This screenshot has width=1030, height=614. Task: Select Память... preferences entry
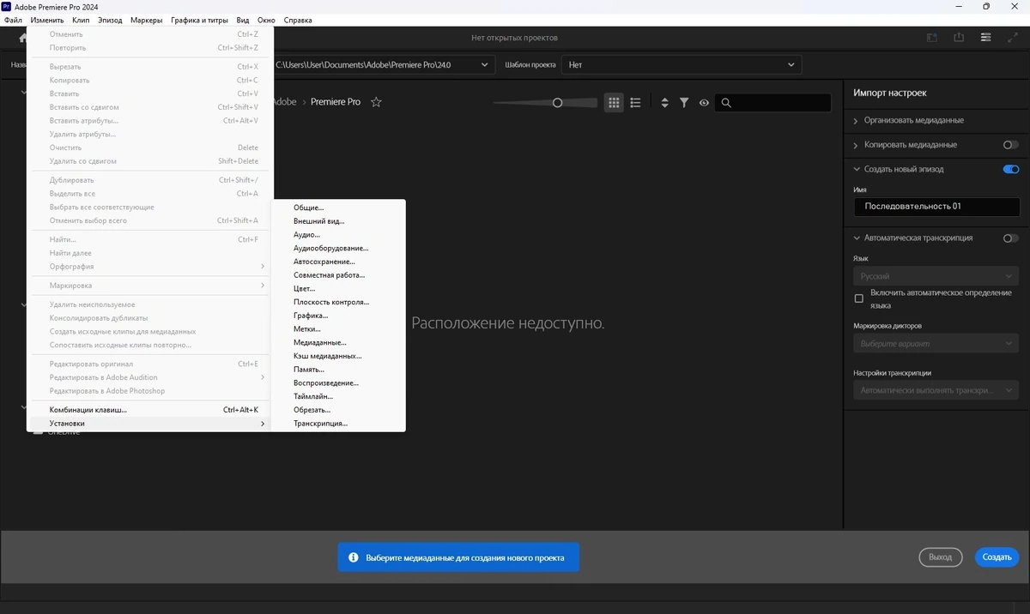click(x=338, y=370)
